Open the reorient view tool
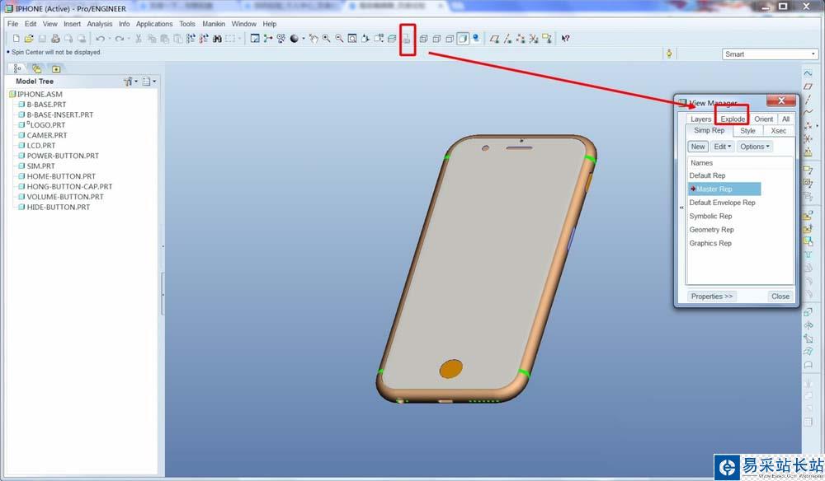 click(x=365, y=39)
